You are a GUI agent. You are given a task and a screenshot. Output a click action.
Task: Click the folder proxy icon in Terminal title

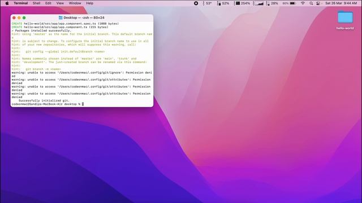point(61,17)
